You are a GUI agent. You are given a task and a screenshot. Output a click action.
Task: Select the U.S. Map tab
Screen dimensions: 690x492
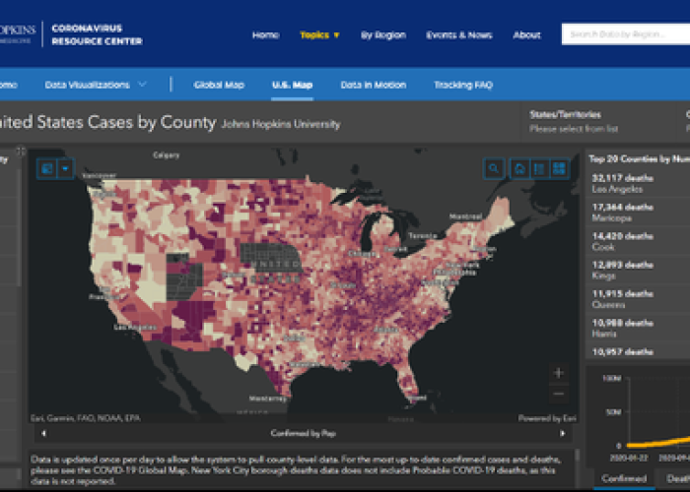[292, 85]
